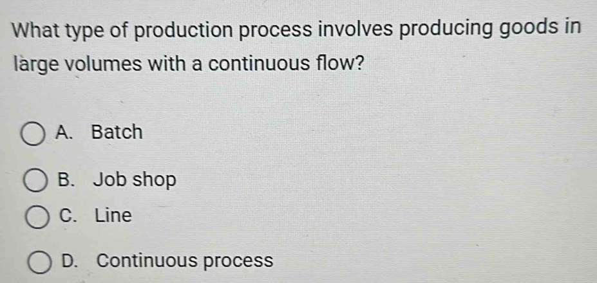Image resolution: width=597 pixels, height=283 pixels.
Task: Click the "Job shop" answer label
Action: pos(134,180)
